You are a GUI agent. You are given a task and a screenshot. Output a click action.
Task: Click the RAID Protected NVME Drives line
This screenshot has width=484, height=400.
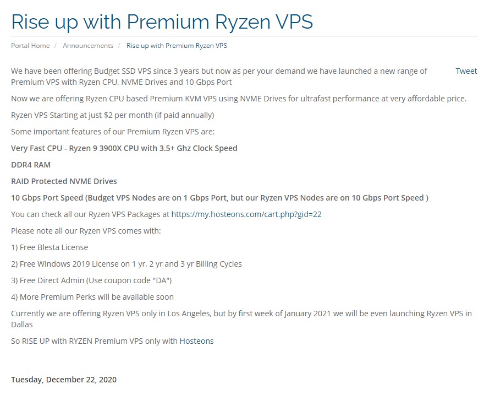[x=64, y=181]
